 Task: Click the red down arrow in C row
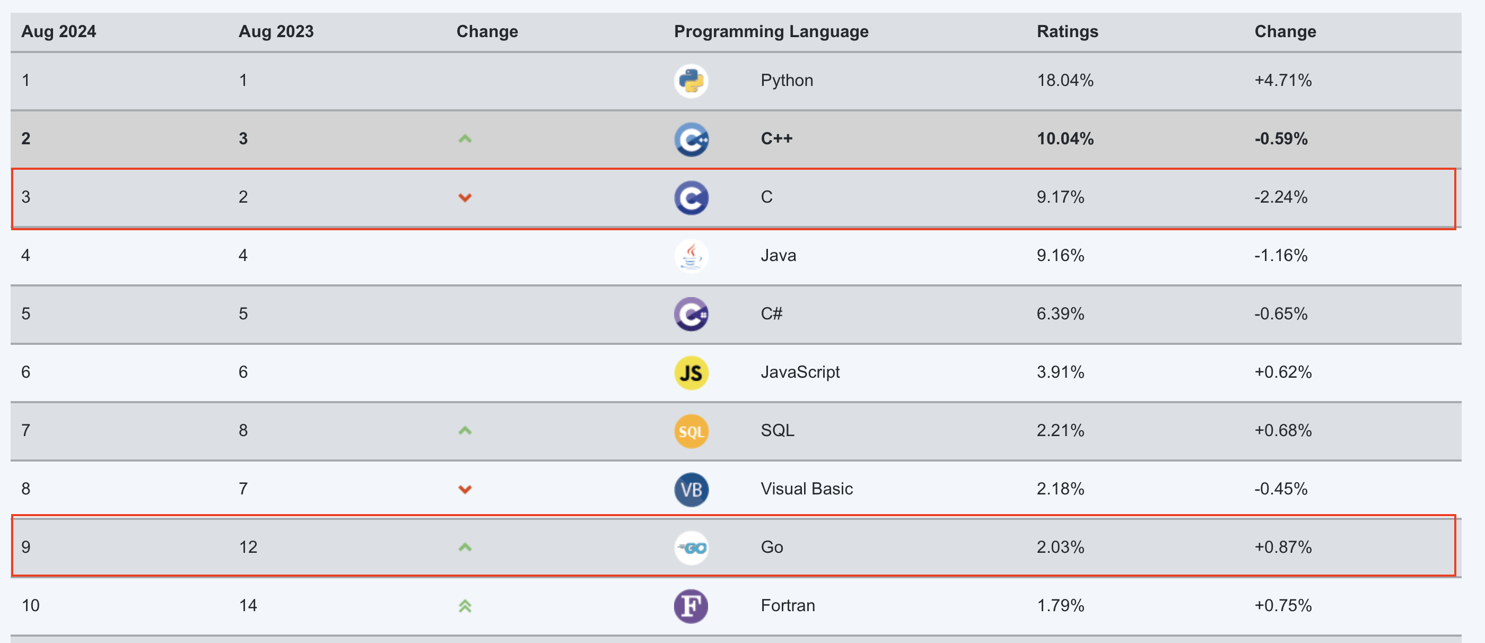pyautogui.click(x=465, y=198)
